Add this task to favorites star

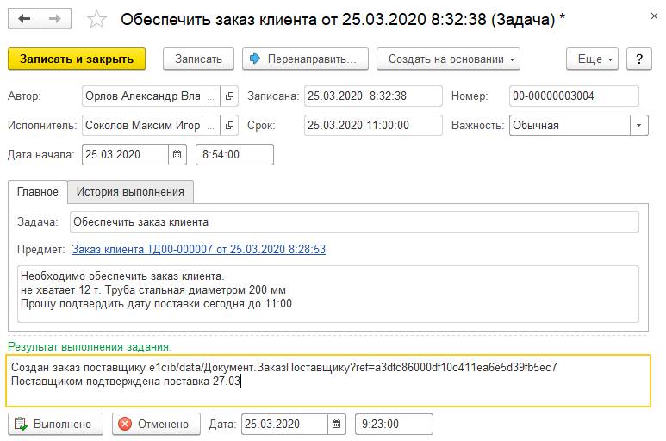pyautogui.click(x=97, y=19)
